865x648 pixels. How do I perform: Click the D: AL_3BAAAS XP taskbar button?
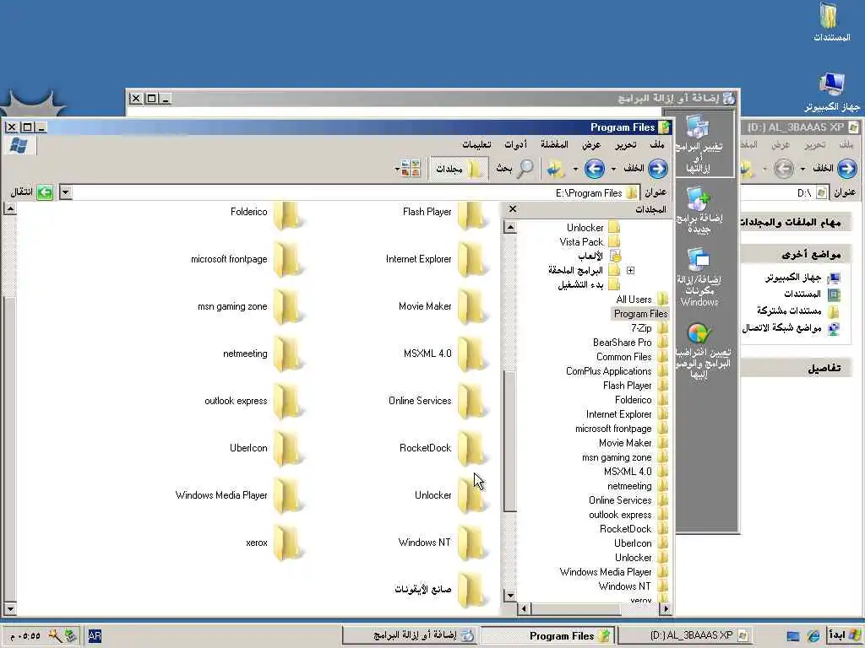(x=685, y=636)
